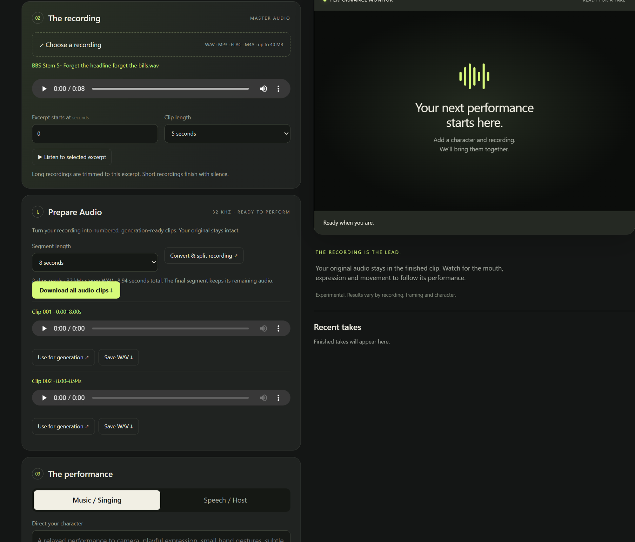Click Convert & split recording button

click(x=204, y=255)
